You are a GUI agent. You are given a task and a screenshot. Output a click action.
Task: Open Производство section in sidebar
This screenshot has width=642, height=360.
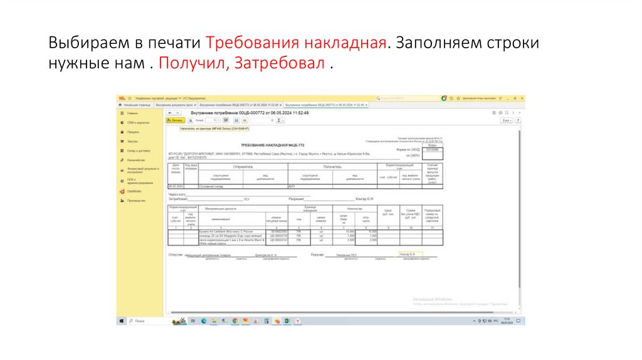click(x=136, y=201)
